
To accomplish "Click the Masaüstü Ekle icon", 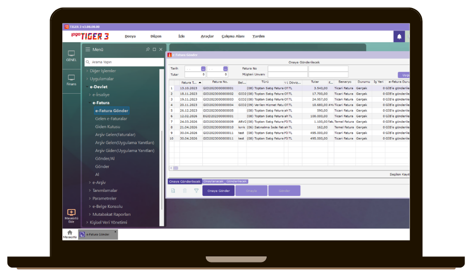I will point(71,212).
